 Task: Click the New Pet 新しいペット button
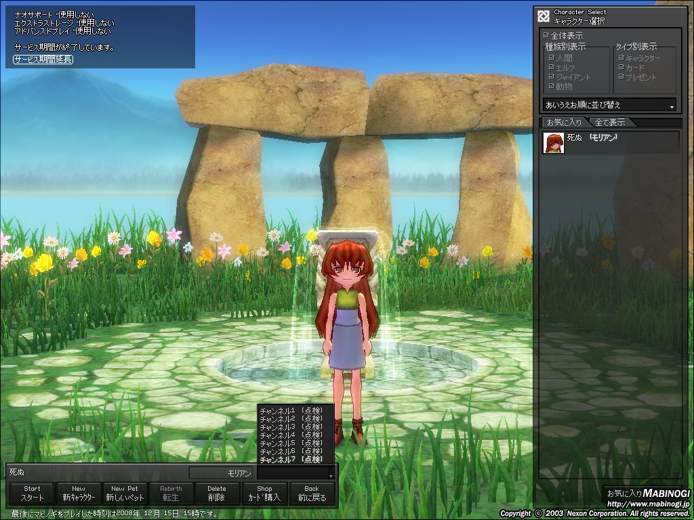(x=125, y=493)
